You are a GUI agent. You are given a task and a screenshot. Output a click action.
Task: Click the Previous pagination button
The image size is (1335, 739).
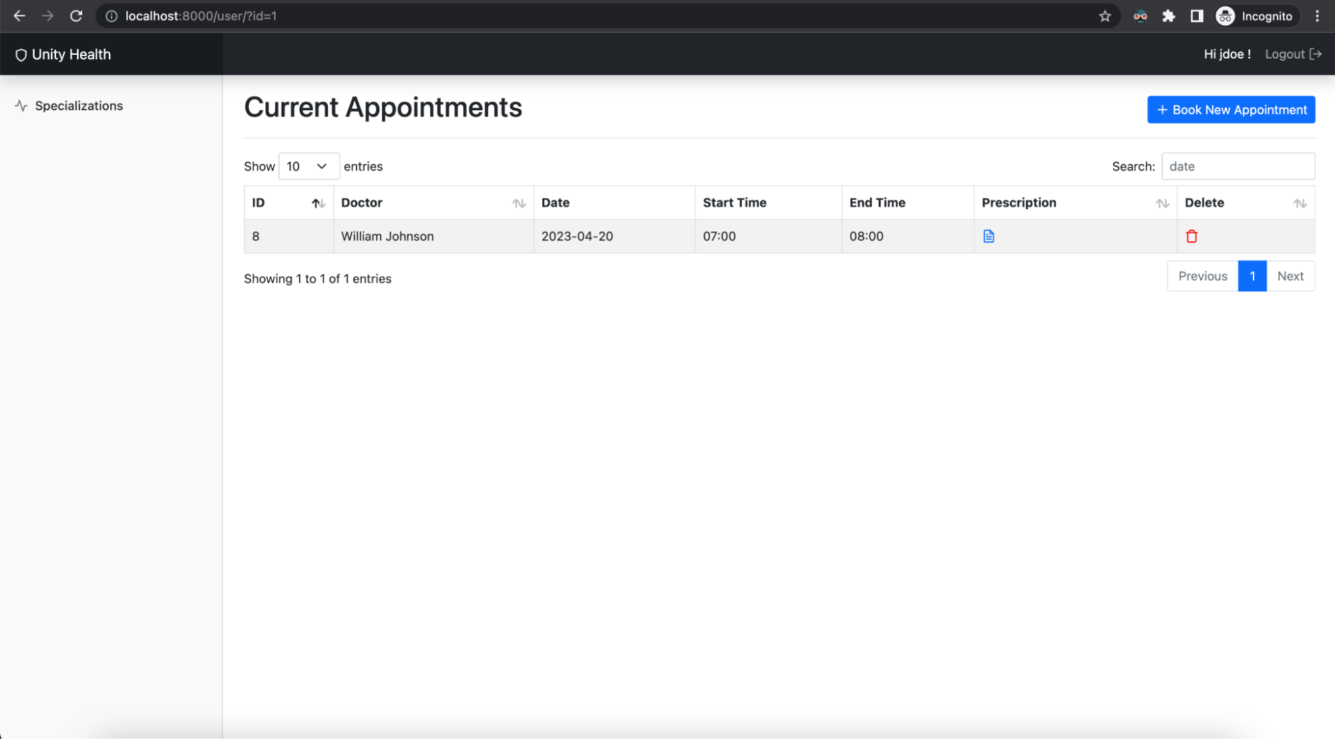coord(1202,276)
